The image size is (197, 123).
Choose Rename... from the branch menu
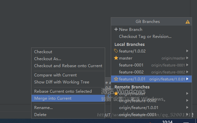[x=68, y=108]
